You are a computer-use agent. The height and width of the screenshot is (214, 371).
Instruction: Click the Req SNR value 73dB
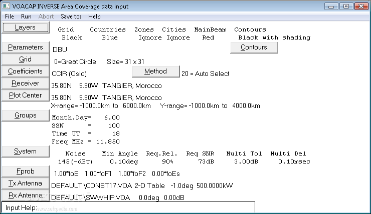pos(206,161)
